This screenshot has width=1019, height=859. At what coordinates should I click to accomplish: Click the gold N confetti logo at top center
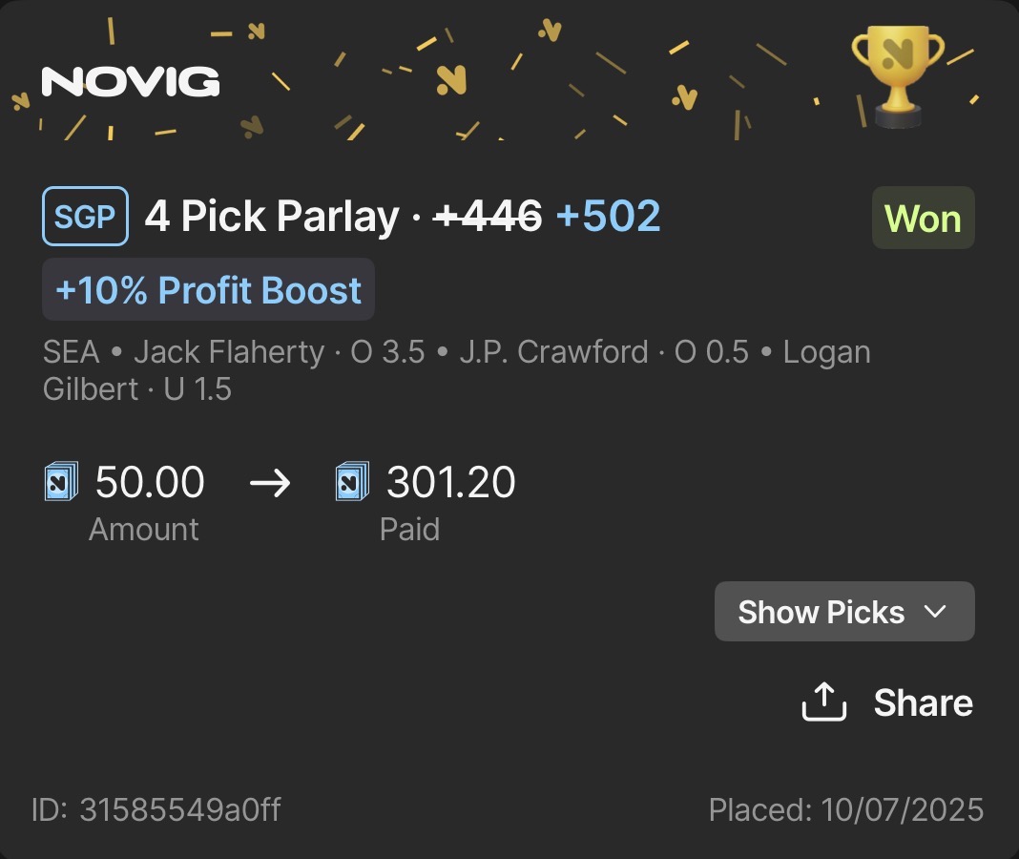point(450,79)
